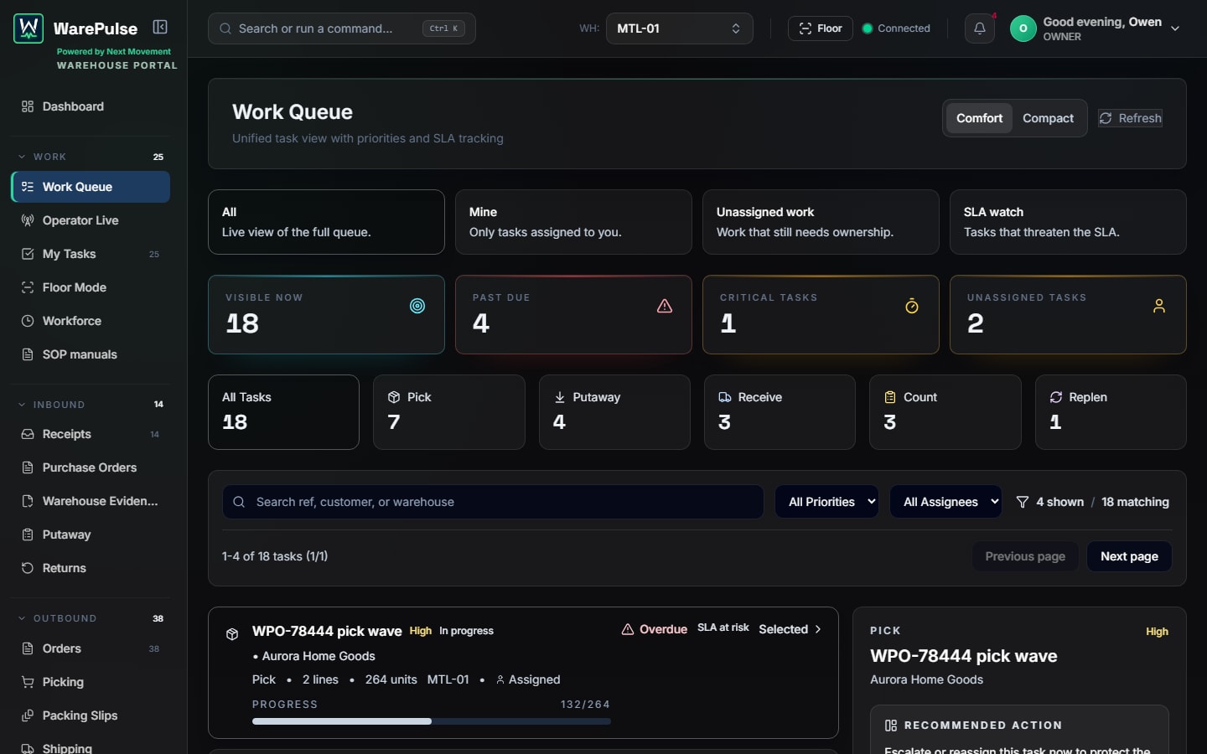
Task: Open Shipping in the sidebar
Action: pos(91,747)
